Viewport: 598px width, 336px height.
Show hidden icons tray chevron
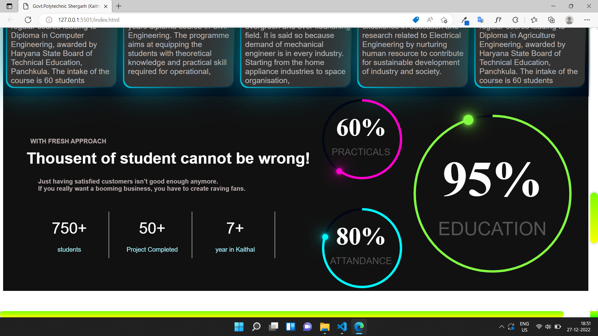click(x=501, y=327)
